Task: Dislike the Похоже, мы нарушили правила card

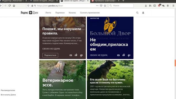Action: tap(81, 55)
